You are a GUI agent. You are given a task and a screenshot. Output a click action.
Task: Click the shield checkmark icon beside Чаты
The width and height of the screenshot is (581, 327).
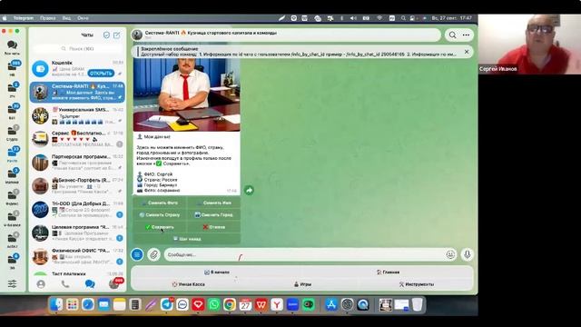(106, 35)
